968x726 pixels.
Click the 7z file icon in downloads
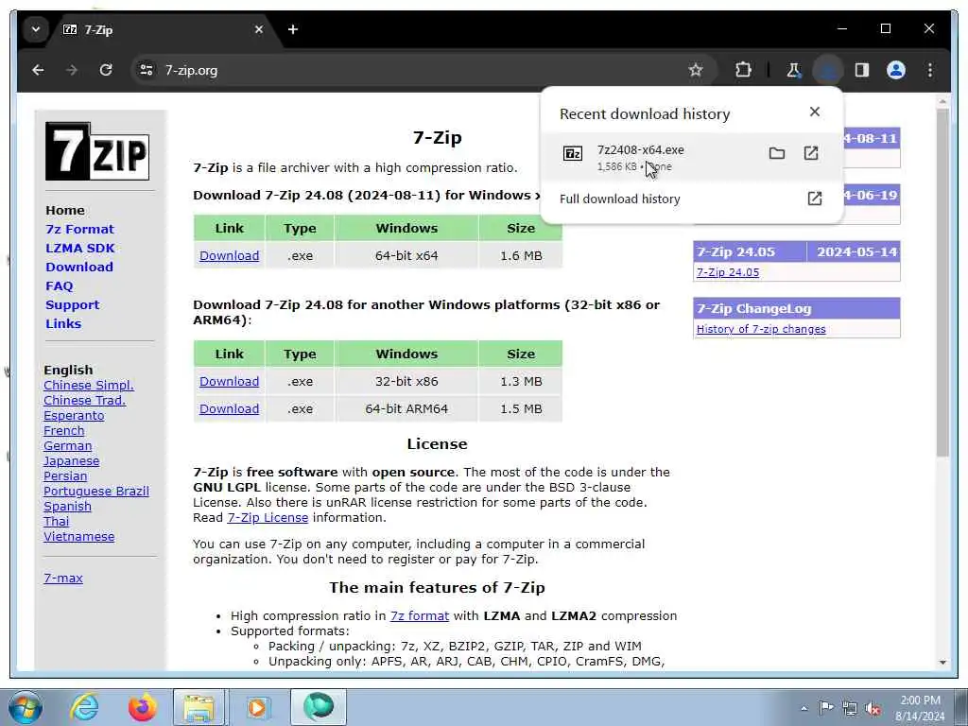click(572, 153)
